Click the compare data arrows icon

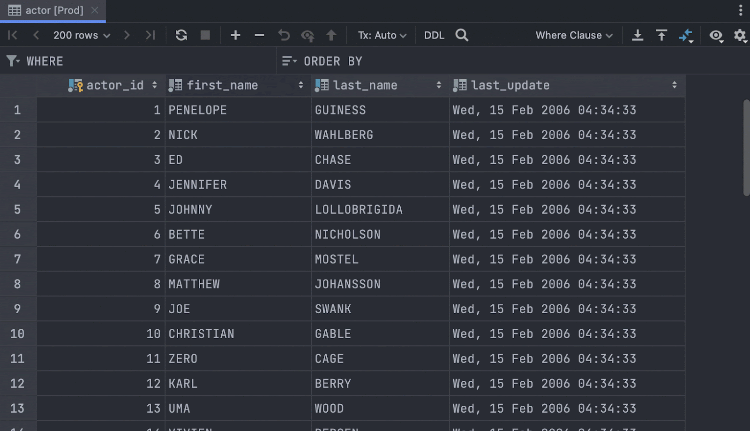click(x=685, y=35)
